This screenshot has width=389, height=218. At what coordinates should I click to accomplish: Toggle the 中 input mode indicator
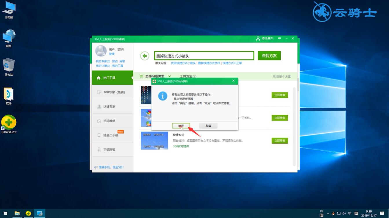pos(350,214)
